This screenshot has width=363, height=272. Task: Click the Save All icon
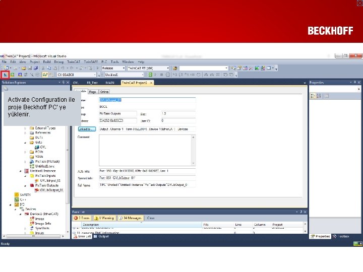36,68
